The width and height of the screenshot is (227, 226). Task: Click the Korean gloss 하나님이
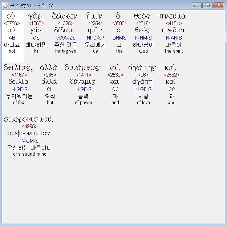(143, 45)
